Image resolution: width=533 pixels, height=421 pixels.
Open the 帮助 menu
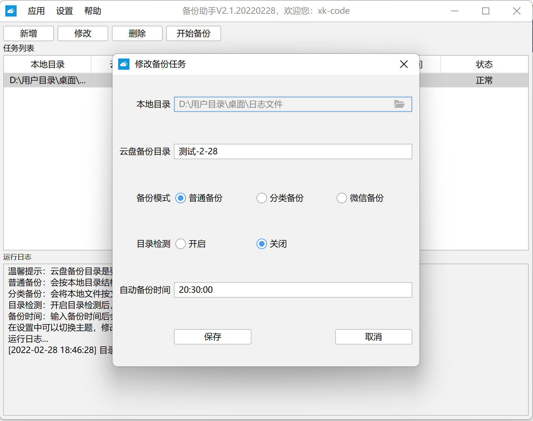[93, 11]
